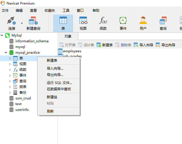
Task: Select the 函数 fx node icon in tree
Action: [x=15, y=70]
